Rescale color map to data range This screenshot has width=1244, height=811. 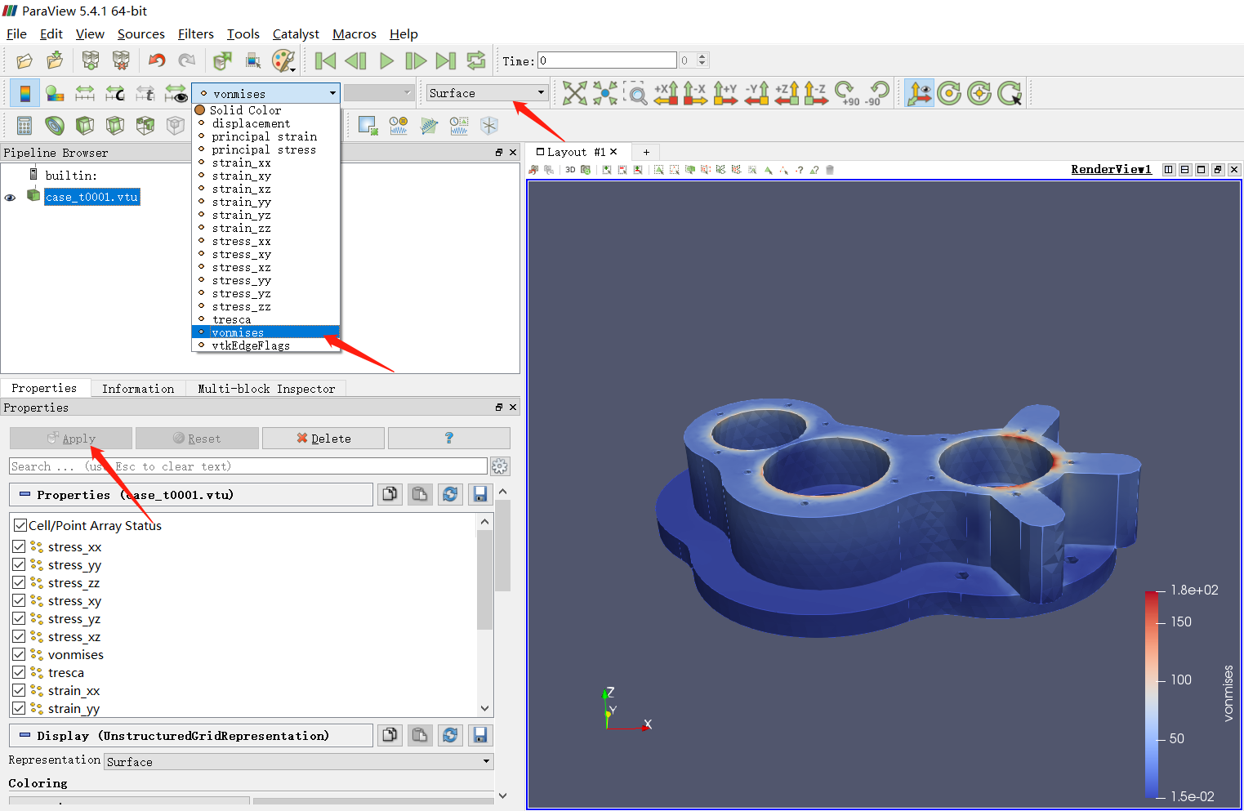click(85, 92)
